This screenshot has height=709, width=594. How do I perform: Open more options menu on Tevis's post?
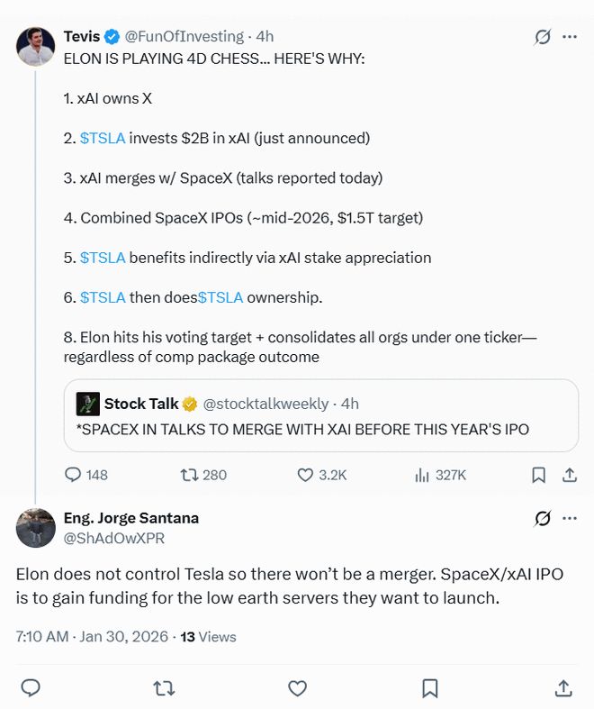pyautogui.click(x=569, y=37)
